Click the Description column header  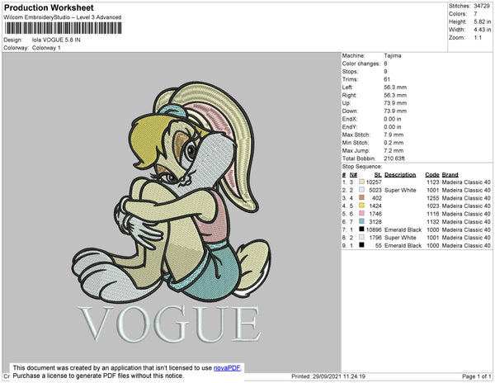pyautogui.click(x=400, y=175)
